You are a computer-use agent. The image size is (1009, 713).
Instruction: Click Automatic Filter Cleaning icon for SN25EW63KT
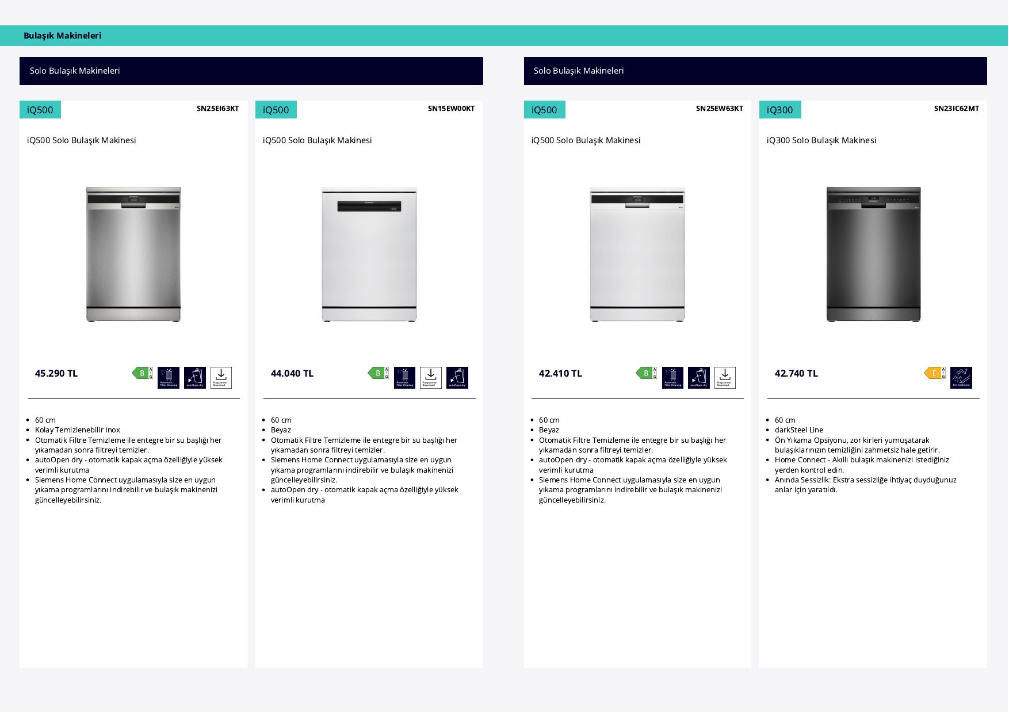[672, 378]
